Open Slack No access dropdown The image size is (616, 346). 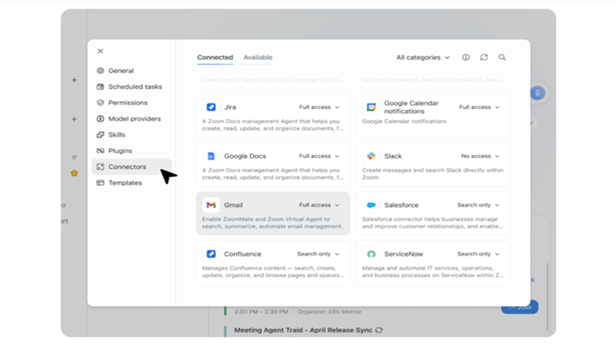pos(480,156)
